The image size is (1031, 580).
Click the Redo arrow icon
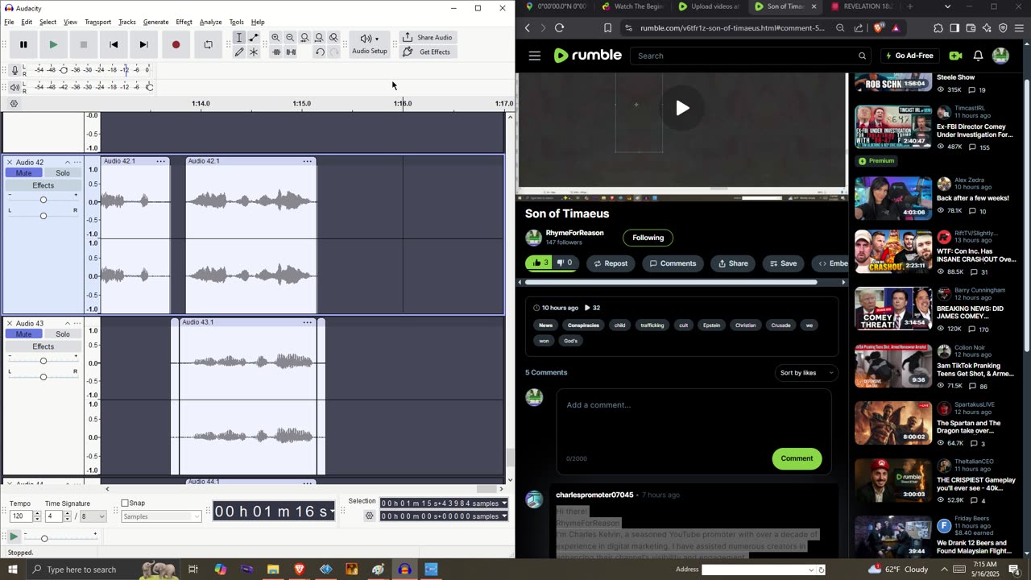pyautogui.click(x=334, y=52)
